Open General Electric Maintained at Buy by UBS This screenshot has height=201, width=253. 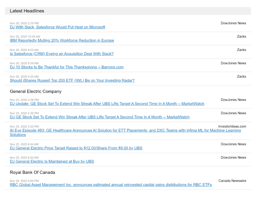52,162
